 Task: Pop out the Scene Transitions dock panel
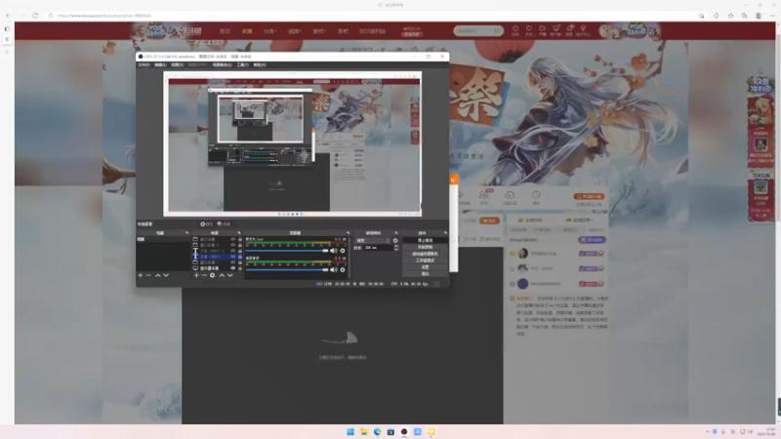tap(396, 233)
